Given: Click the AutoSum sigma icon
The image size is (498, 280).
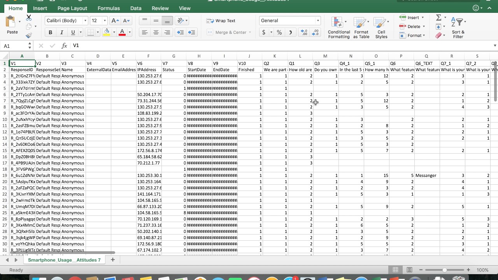Looking at the screenshot, I should tap(438, 17).
